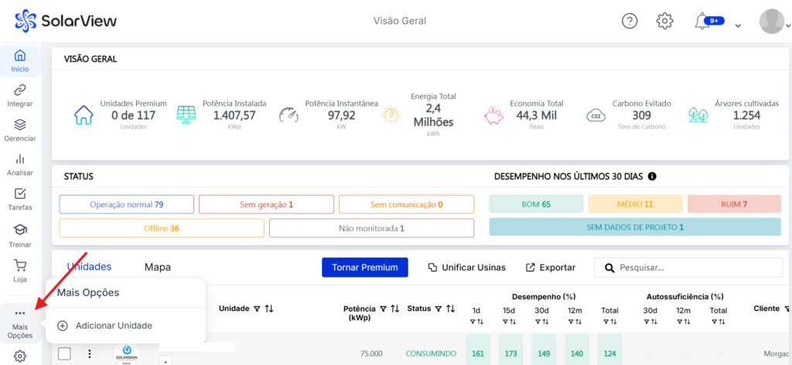Image resolution: width=792 pixels, height=365 pixels.
Task: Click the Tornar Premium button
Action: point(364,267)
